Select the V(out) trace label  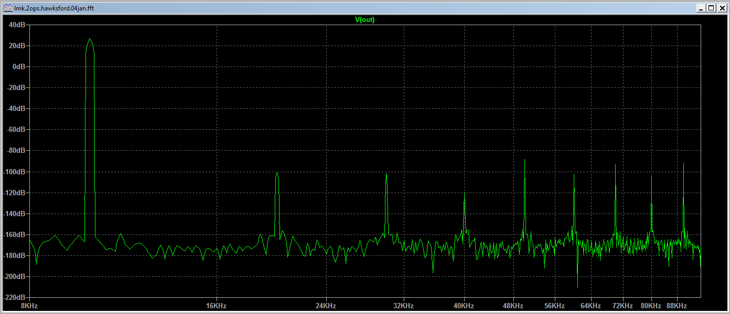365,20
